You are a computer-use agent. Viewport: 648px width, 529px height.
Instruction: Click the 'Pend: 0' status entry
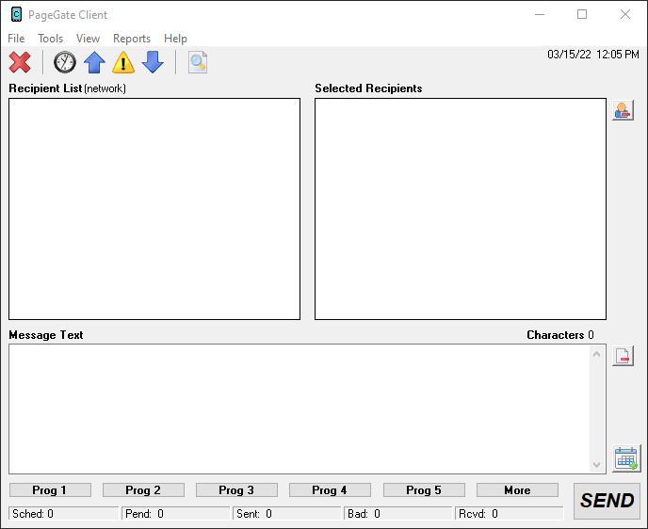click(x=175, y=514)
